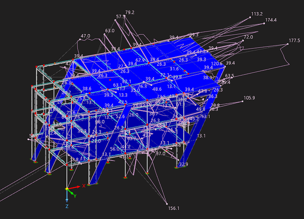Select the 105.9 result label
Screen dimensions: 304x219
click(x=249, y=98)
